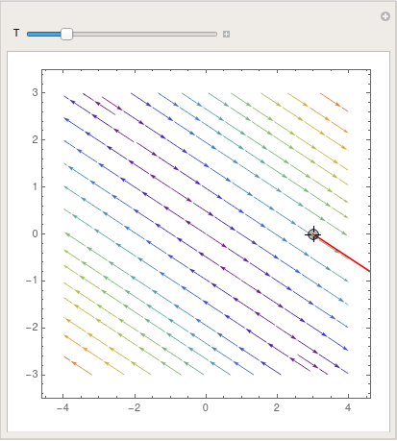Click y-axis tick label −1

pos(32,281)
